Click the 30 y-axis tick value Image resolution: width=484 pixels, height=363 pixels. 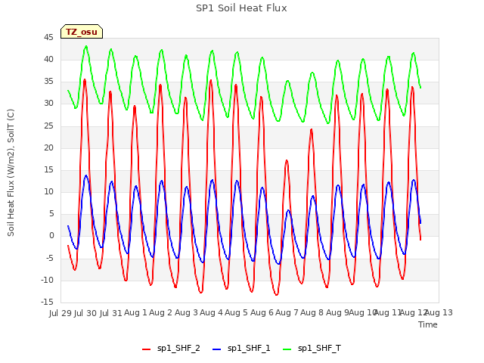48,104
